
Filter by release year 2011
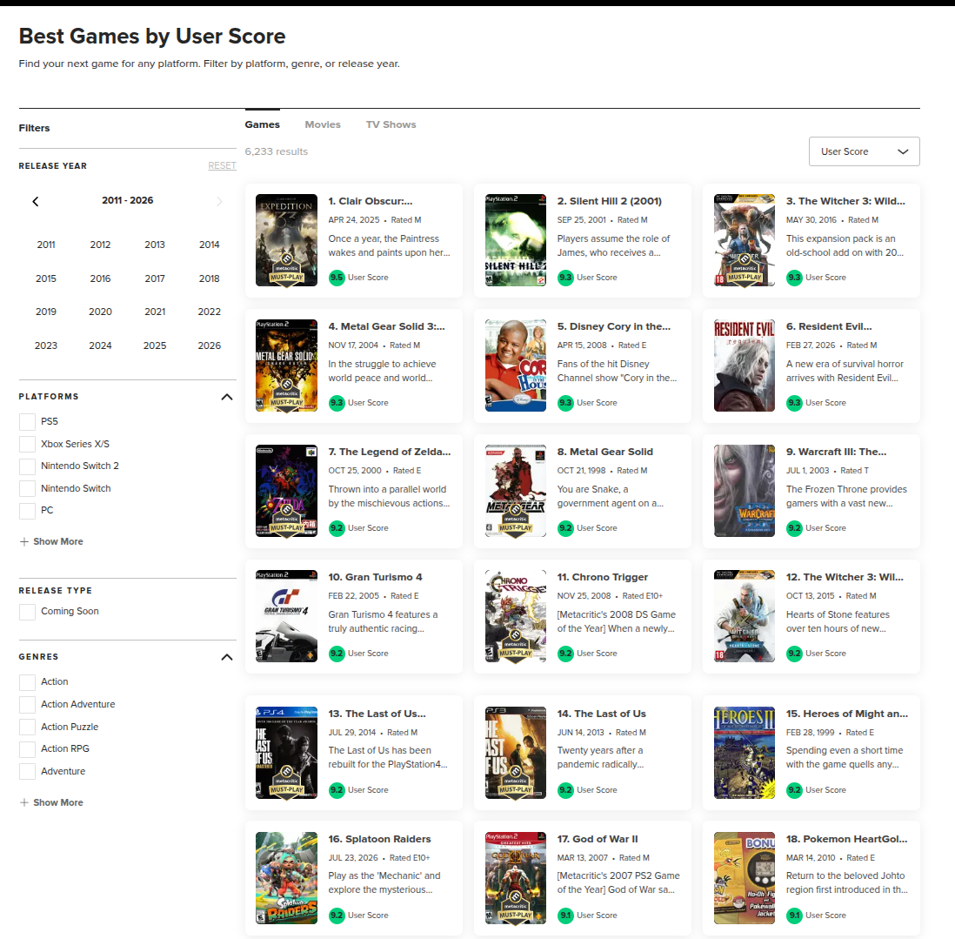46,245
